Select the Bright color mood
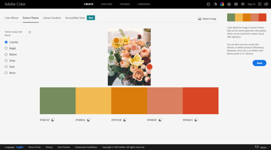 tap(6, 48)
